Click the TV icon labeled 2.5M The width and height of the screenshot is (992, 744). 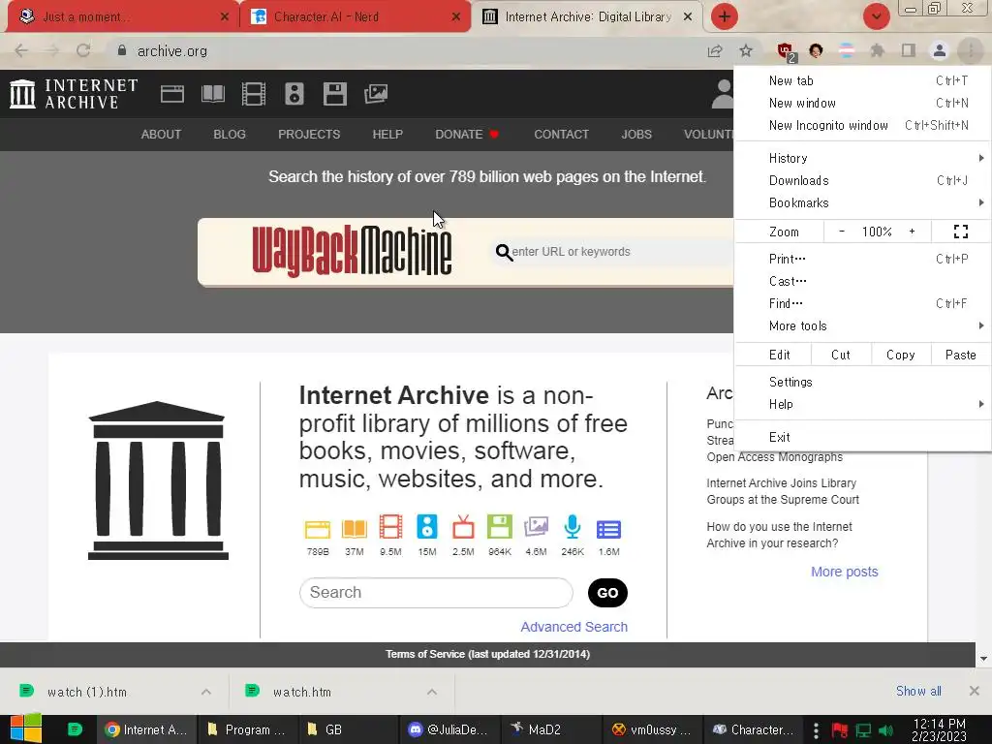pos(463,527)
